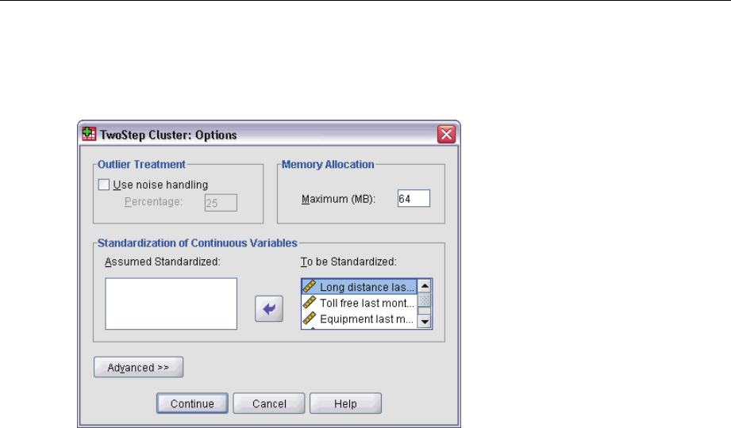Click the variable list scroll up arrow
The image size is (731, 428).
[425, 286]
